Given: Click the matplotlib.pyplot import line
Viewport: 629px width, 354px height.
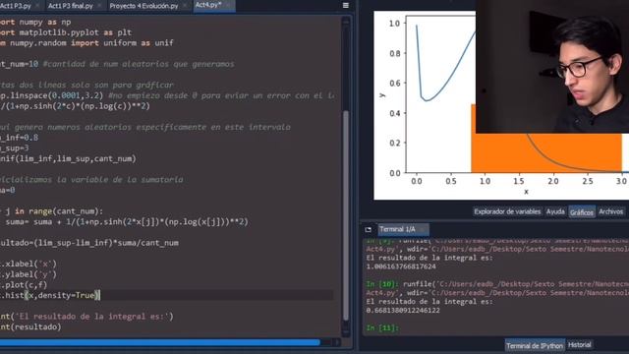Looking at the screenshot, I should [x=66, y=32].
